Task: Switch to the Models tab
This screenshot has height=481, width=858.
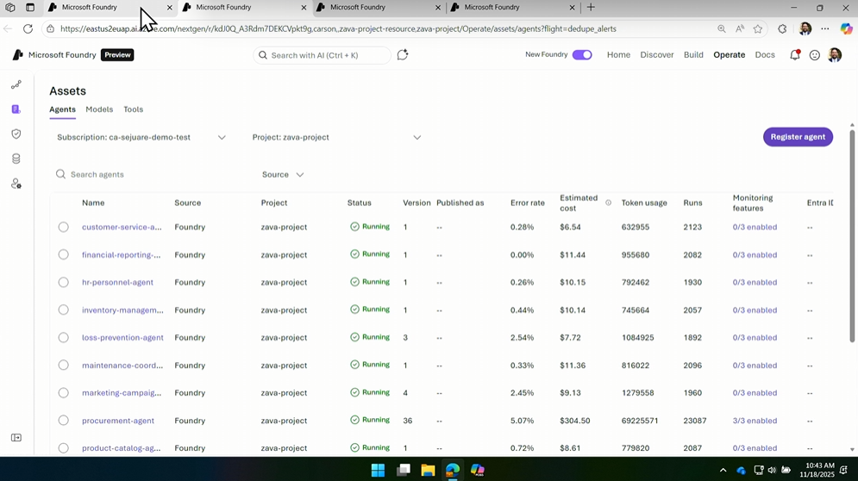Action: [x=99, y=109]
